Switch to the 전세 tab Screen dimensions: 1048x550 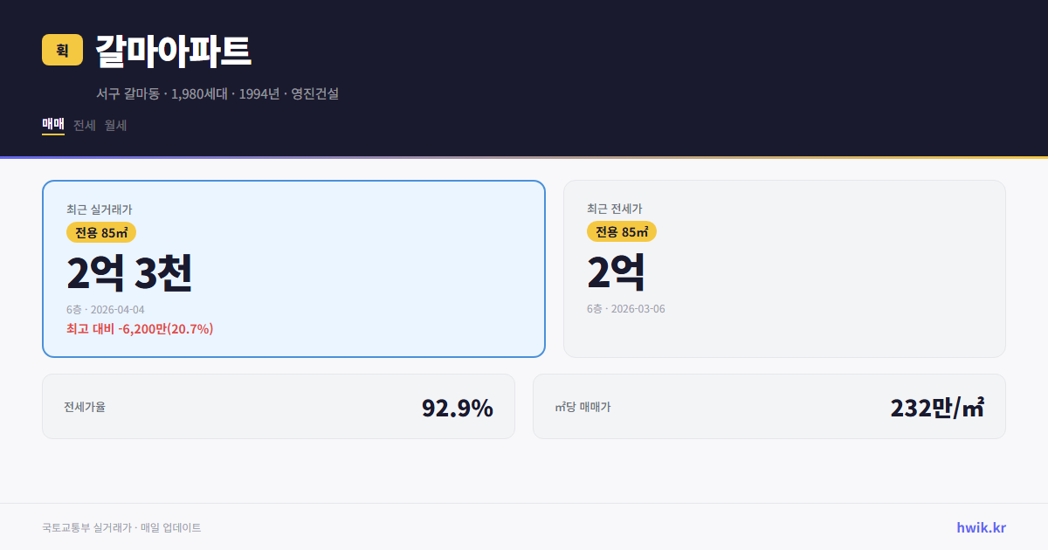(x=82, y=125)
